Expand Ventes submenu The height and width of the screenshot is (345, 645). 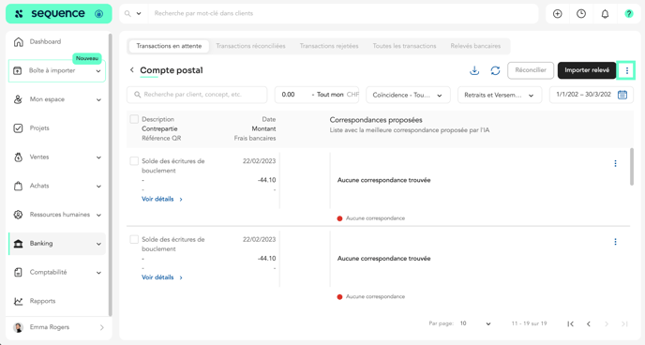[98, 157]
